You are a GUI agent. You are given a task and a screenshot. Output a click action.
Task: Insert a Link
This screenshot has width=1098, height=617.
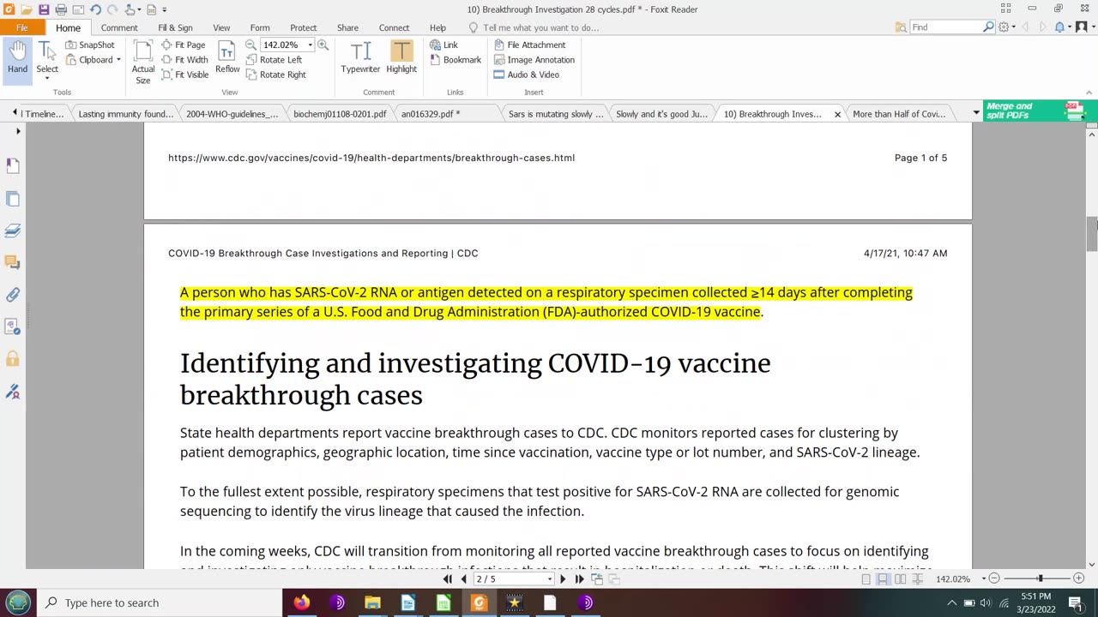click(443, 45)
